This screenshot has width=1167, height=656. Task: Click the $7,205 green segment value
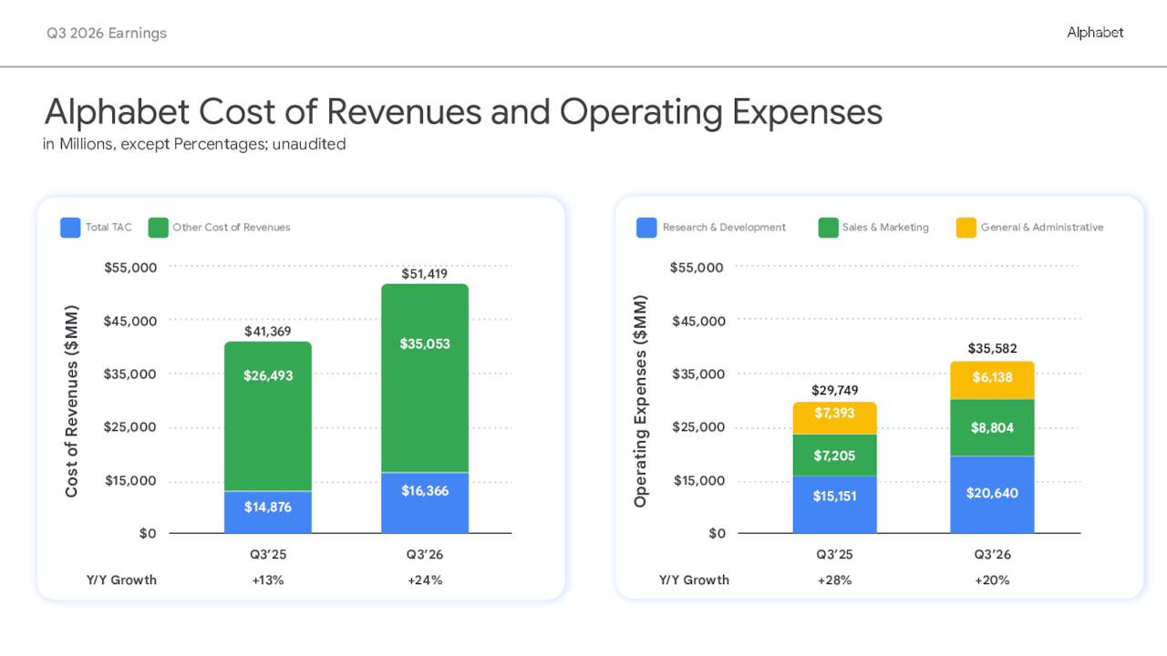point(835,456)
